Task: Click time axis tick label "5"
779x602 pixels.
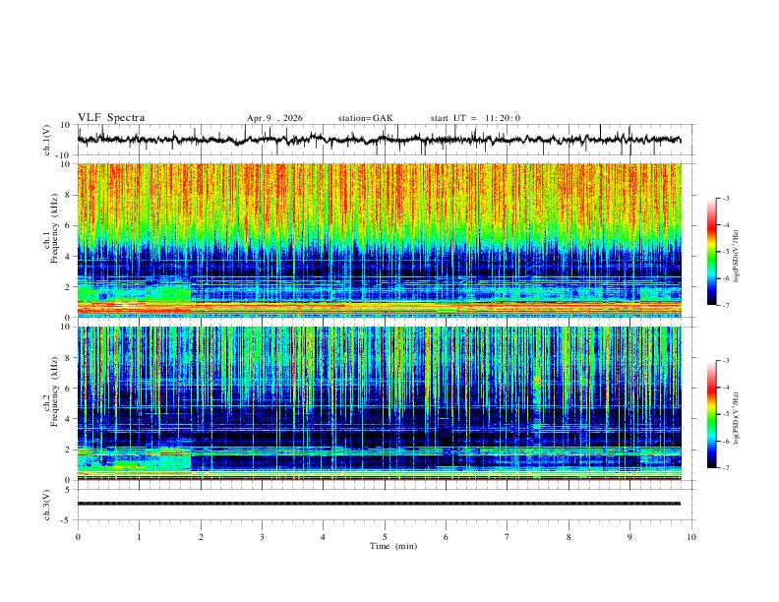Action: click(385, 537)
